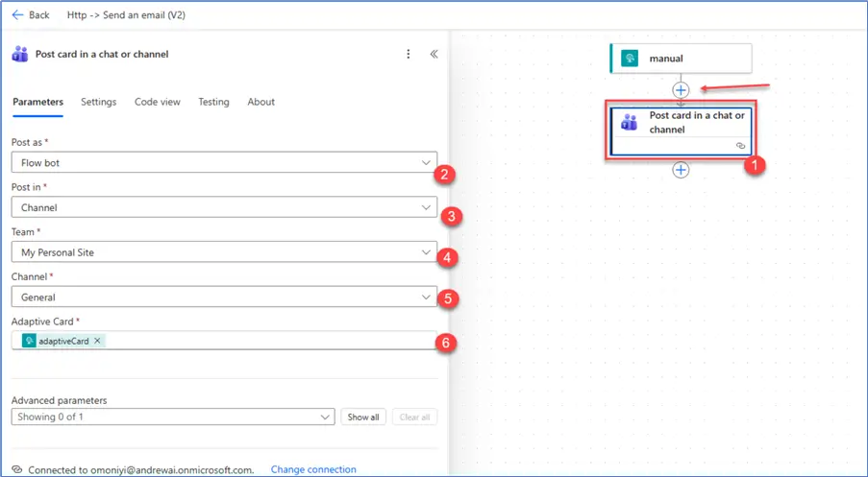Click the Change connection link
868x477 pixels.
coord(313,469)
